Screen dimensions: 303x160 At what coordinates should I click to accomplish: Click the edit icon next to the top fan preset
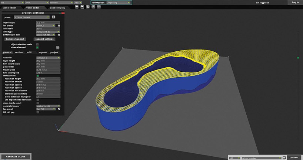point(59,25)
